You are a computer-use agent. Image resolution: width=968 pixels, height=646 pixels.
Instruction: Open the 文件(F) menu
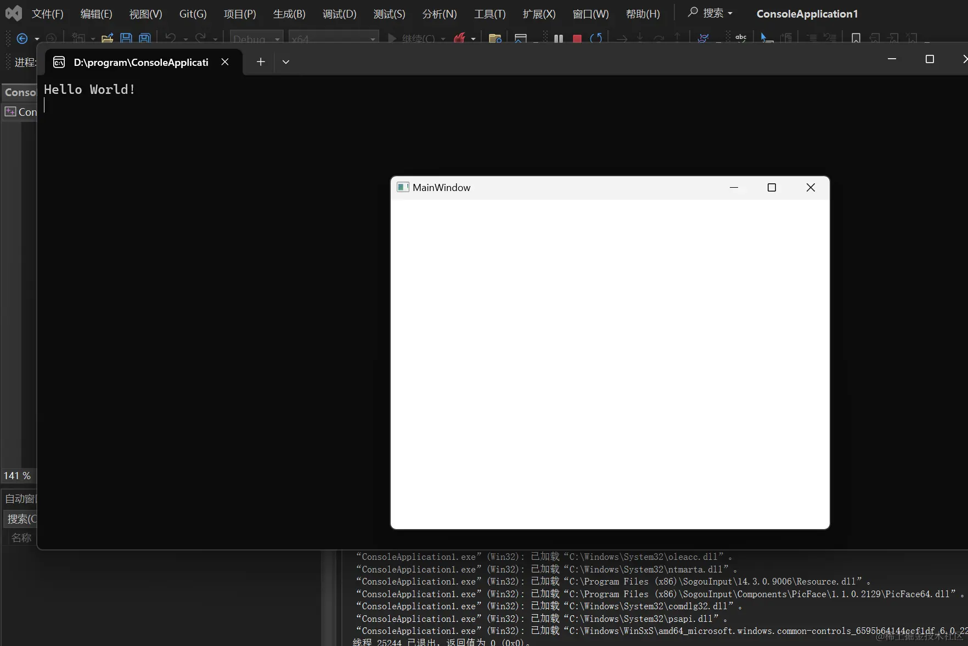pos(48,14)
